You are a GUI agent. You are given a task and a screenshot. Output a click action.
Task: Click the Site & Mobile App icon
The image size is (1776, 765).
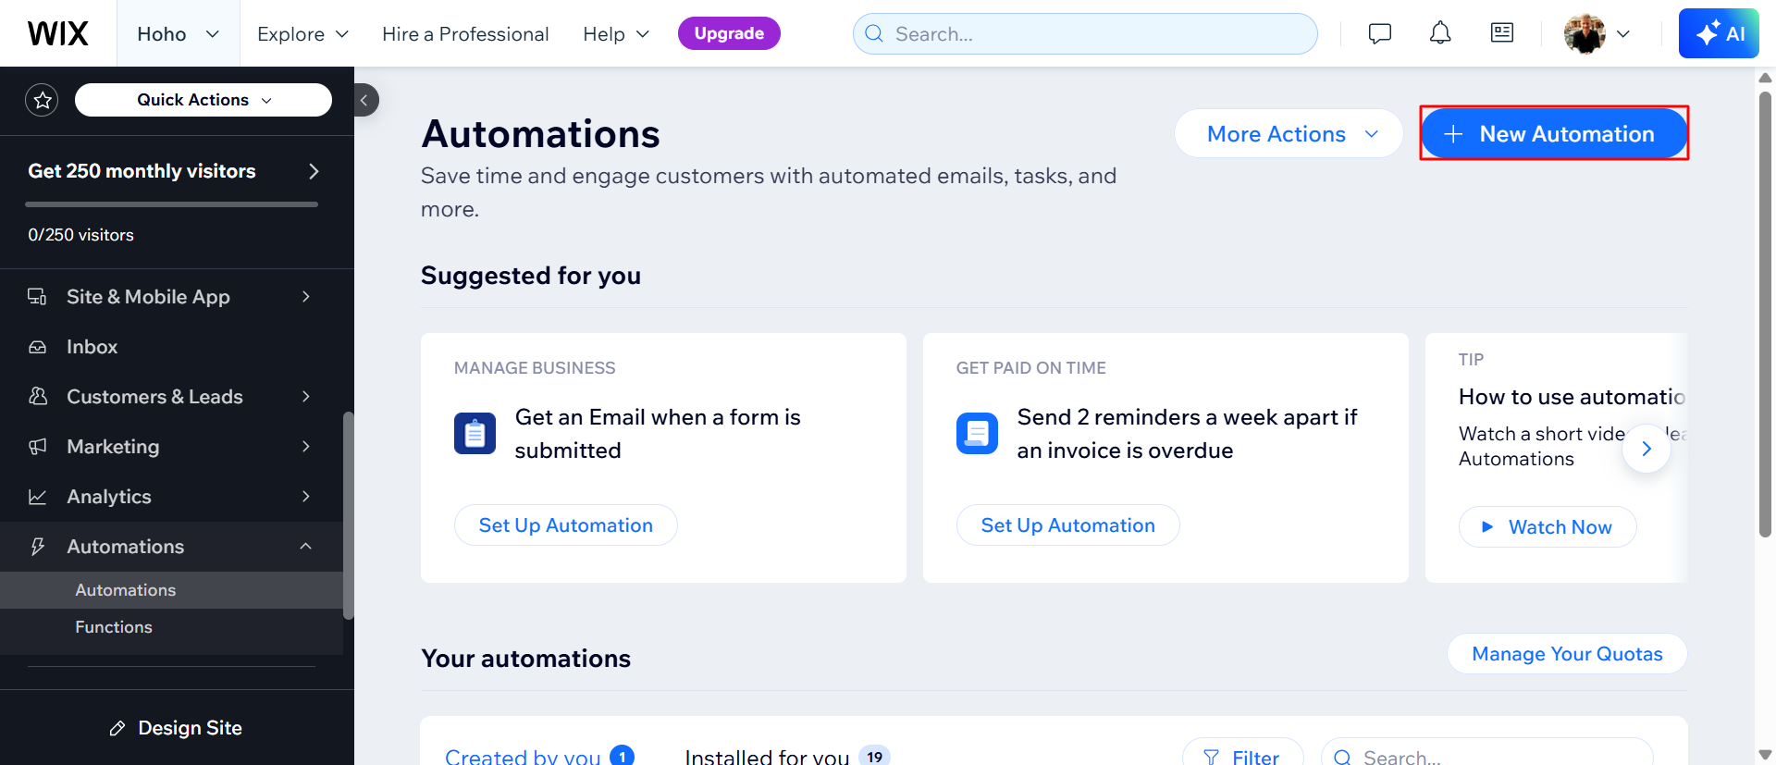37,297
